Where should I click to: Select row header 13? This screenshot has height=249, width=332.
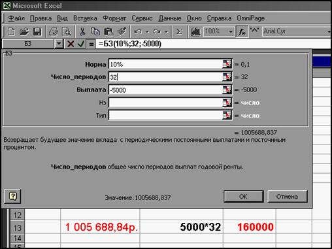(x=18, y=227)
